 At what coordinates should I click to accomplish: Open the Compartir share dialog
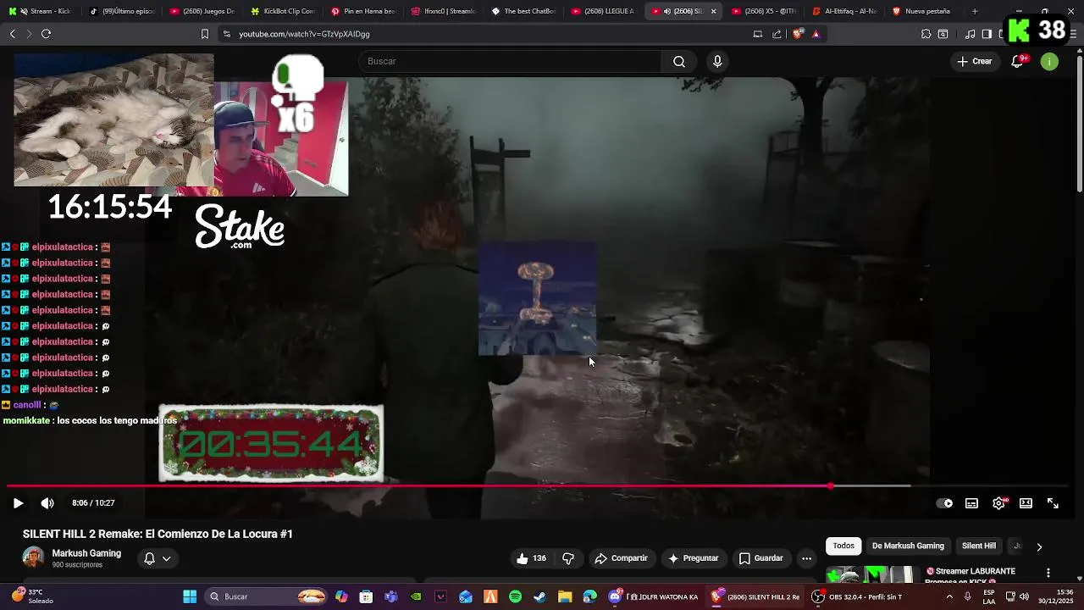pyautogui.click(x=621, y=558)
